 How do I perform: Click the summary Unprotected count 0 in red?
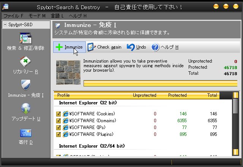point(236,61)
